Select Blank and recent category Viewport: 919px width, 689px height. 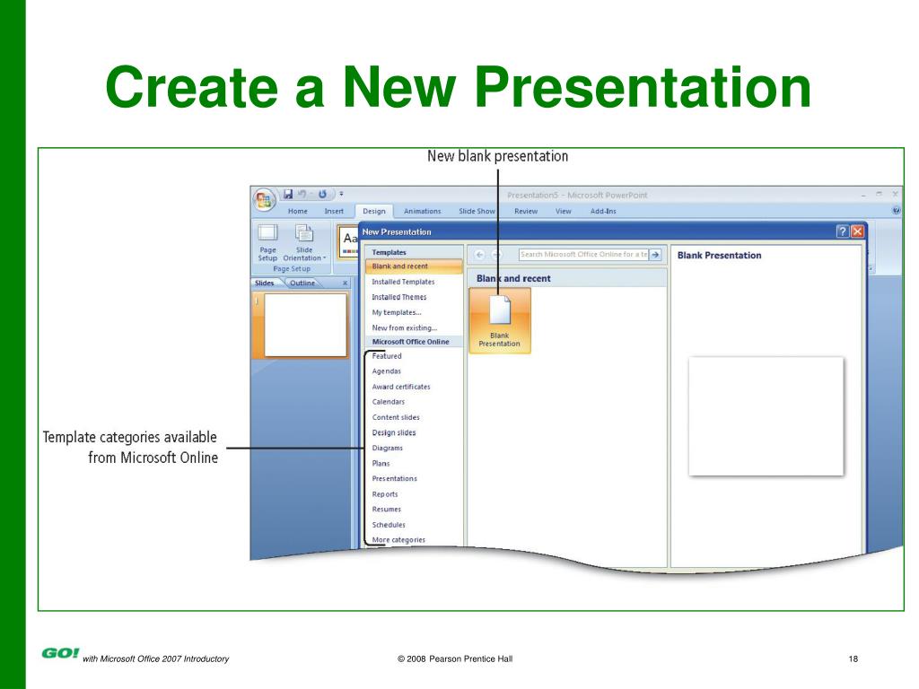[413, 266]
